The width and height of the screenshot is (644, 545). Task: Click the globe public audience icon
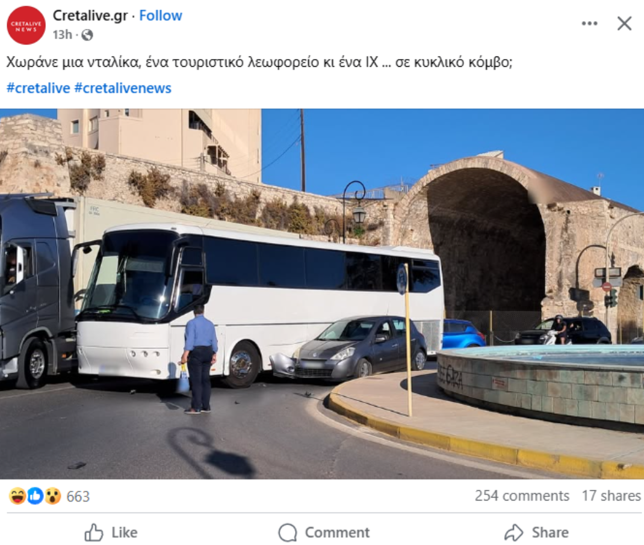[87, 35]
